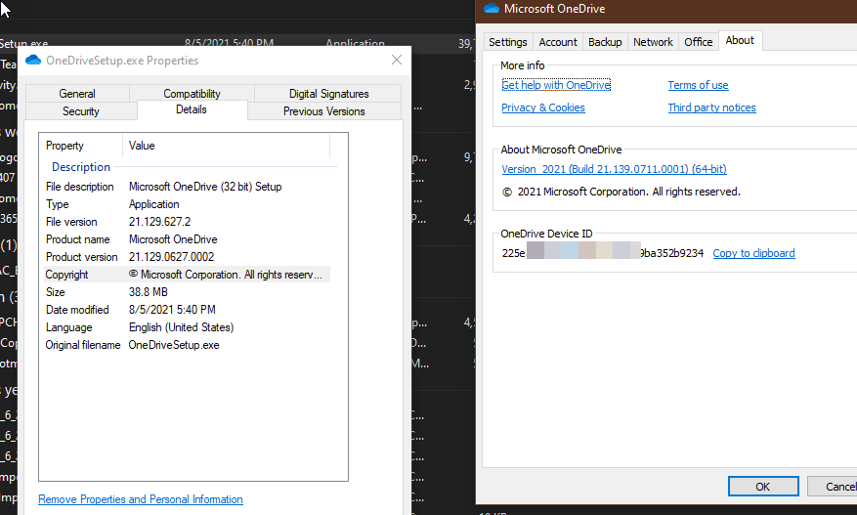The image size is (857, 515).
Task: Open the Previous Versions tab
Action: pyautogui.click(x=324, y=111)
